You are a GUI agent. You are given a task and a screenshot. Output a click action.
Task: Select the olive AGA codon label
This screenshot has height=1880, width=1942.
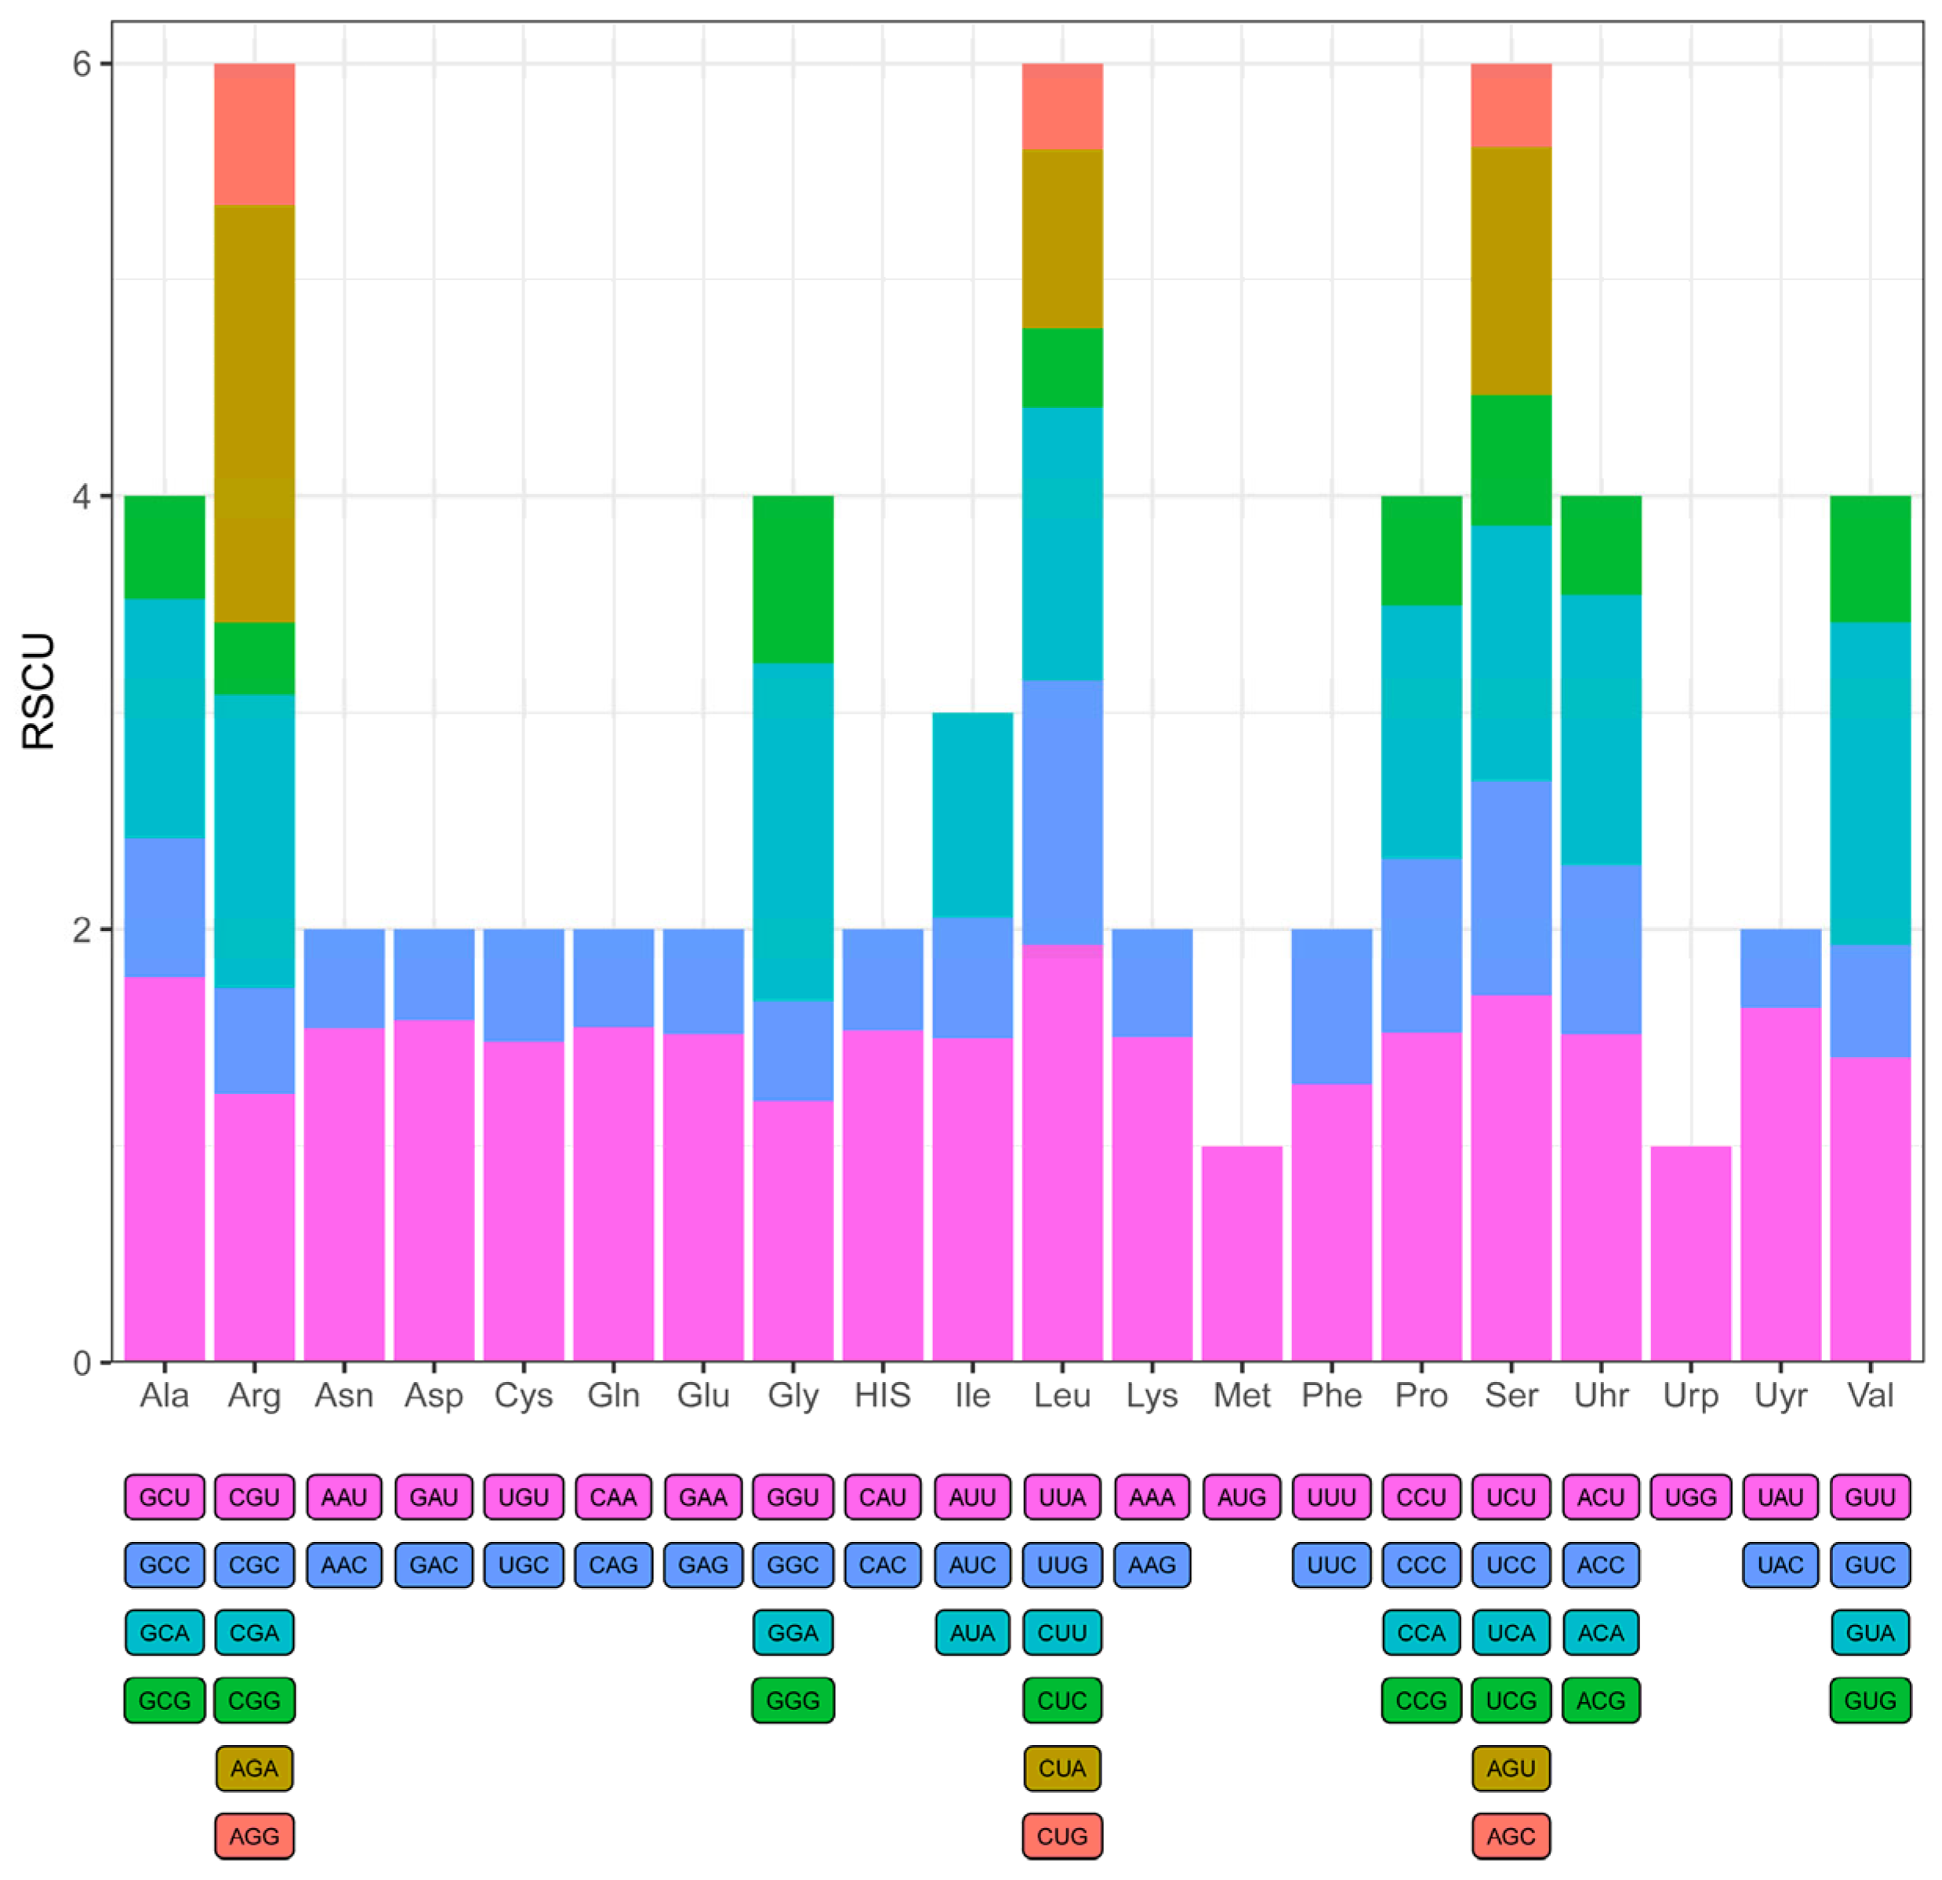click(254, 1768)
